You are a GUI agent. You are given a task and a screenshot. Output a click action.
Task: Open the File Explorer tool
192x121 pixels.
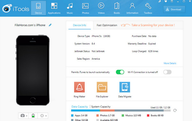(102, 90)
